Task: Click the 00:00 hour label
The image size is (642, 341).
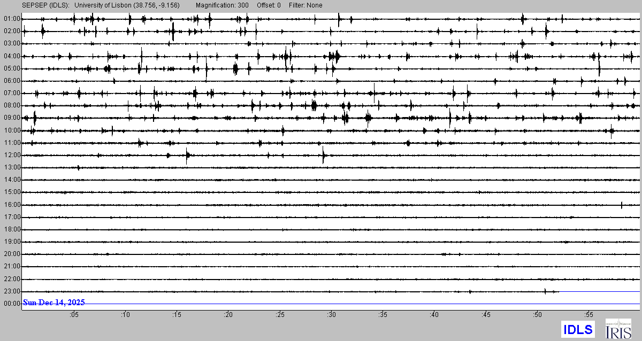Action: [x=12, y=304]
